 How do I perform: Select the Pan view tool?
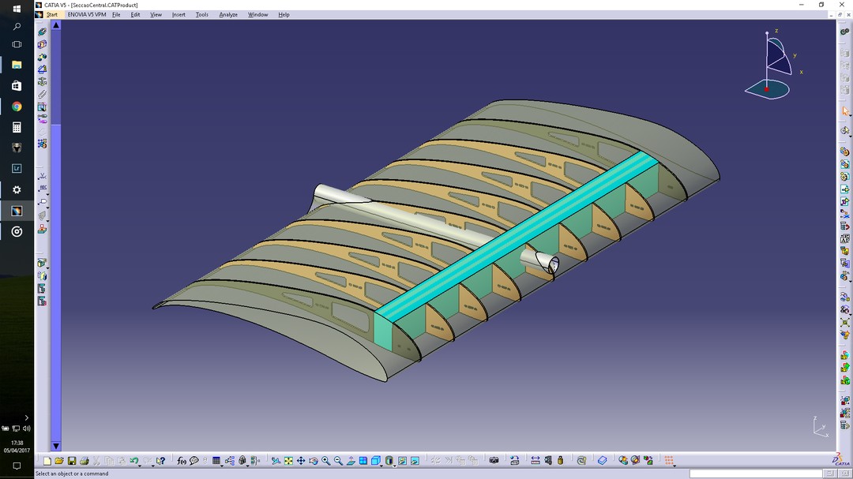click(301, 461)
